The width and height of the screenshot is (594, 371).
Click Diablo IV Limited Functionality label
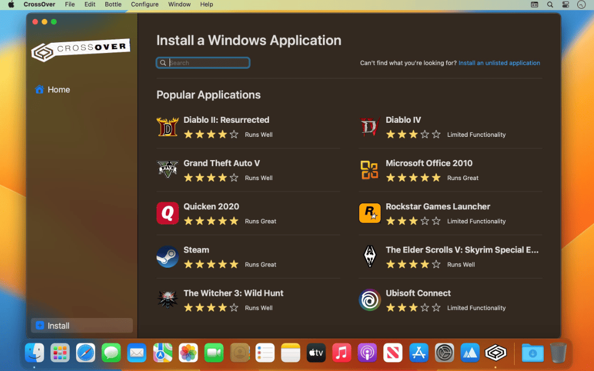(x=476, y=135)
